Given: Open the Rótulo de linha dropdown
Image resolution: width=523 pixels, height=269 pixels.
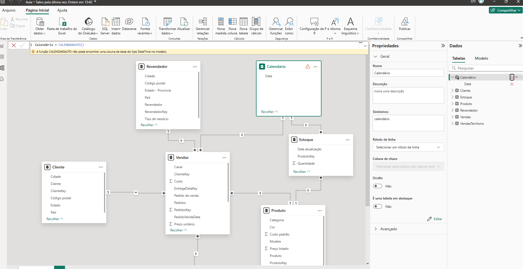Looking at the screenshot, I should 408,147.
